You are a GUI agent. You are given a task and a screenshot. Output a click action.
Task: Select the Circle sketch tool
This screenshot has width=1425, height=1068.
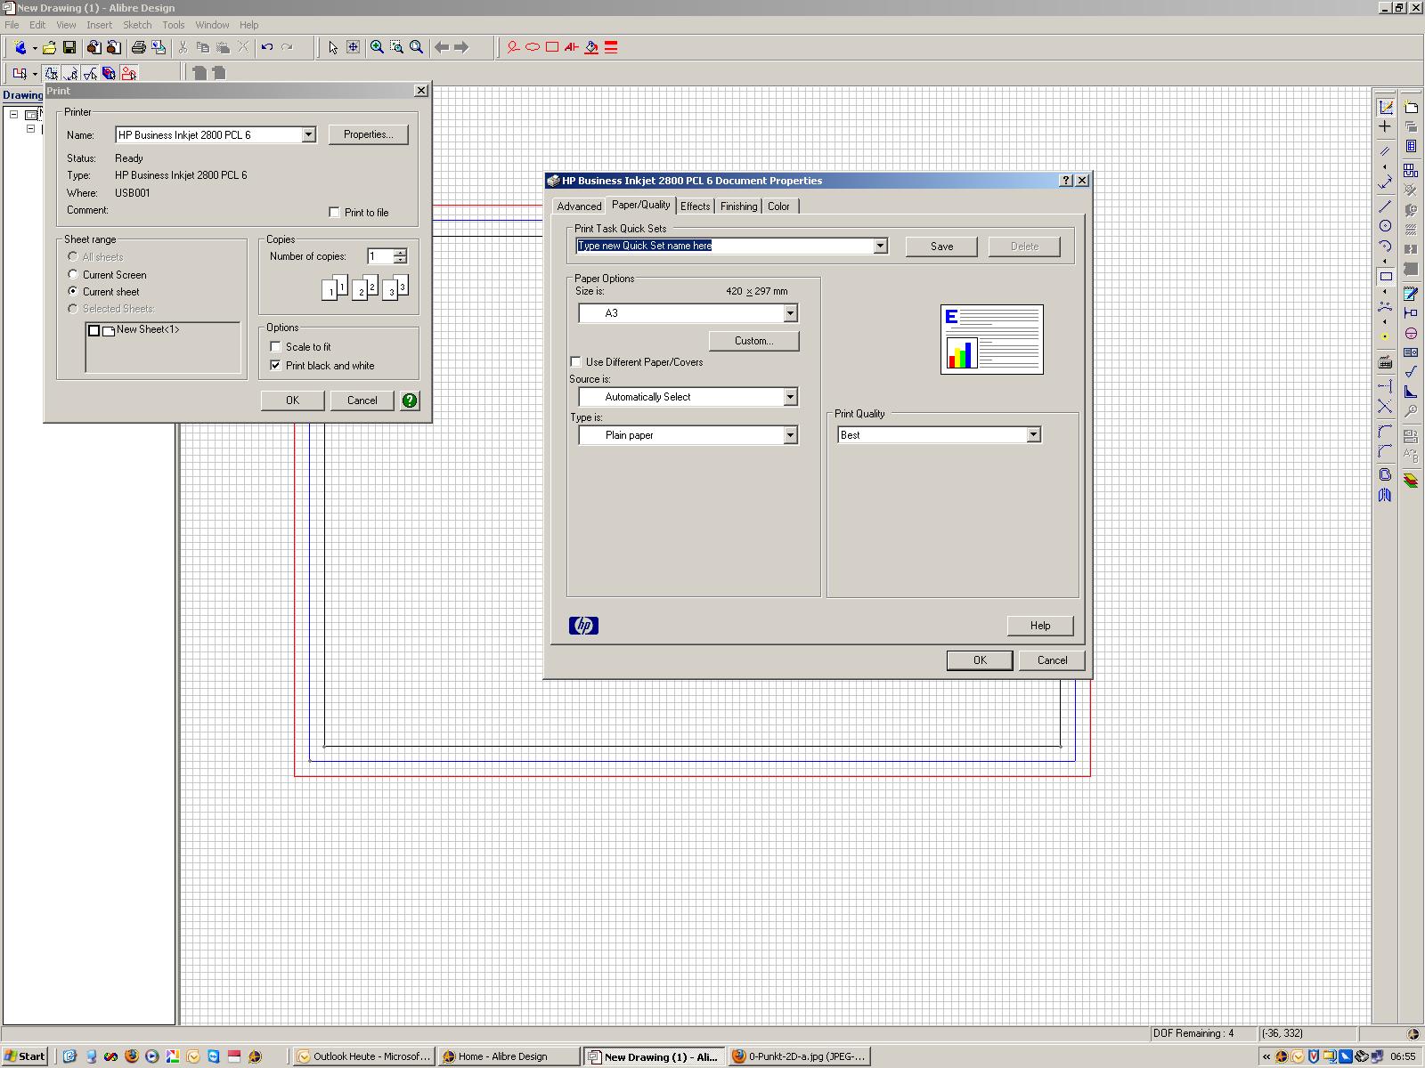pos(1386,226)
